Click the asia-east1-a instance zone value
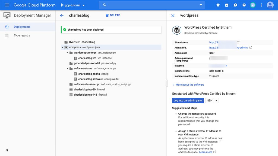 [216, 71]
